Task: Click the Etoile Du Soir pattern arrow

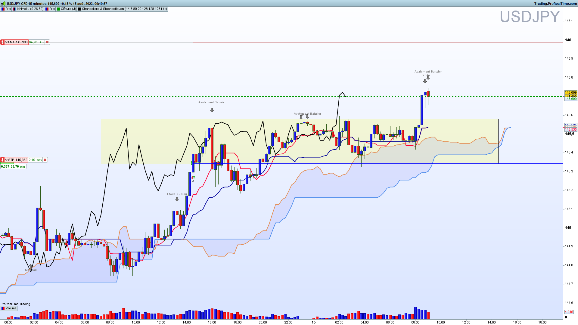Action: click(177, 200)
